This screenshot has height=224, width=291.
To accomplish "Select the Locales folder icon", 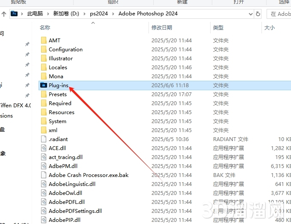I will [44, 67].
